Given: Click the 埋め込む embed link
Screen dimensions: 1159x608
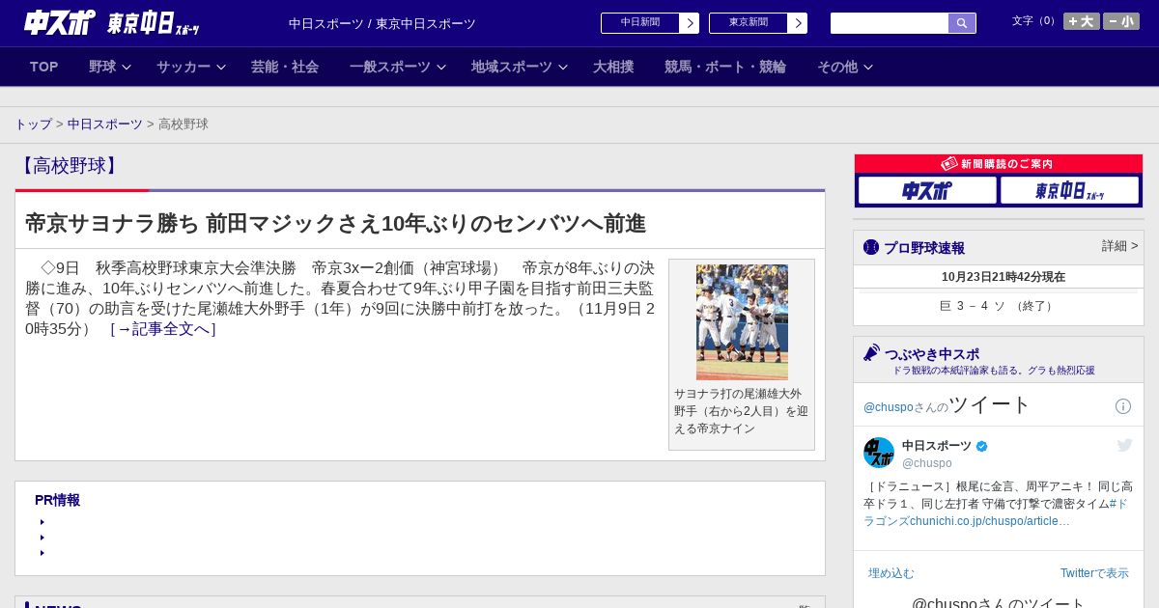Looking at the screenshot, I should (x=890, y=573).
